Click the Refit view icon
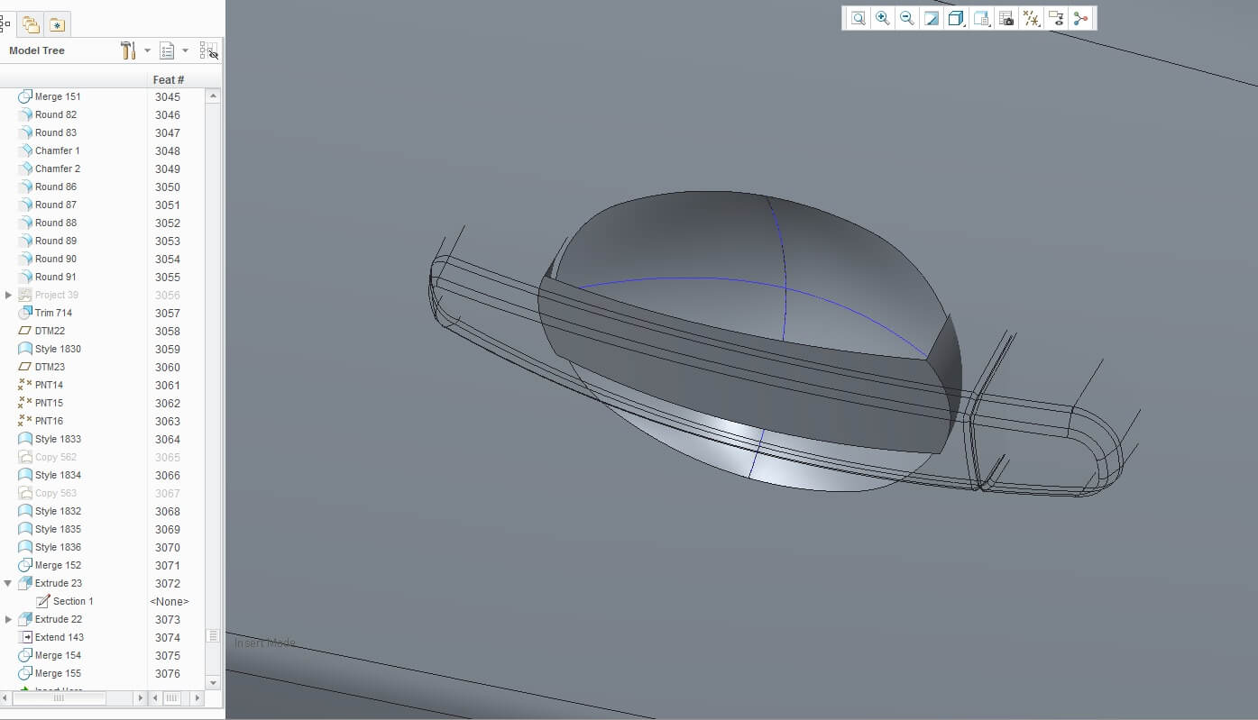The image size is (1258, 720). coord(859,18)
